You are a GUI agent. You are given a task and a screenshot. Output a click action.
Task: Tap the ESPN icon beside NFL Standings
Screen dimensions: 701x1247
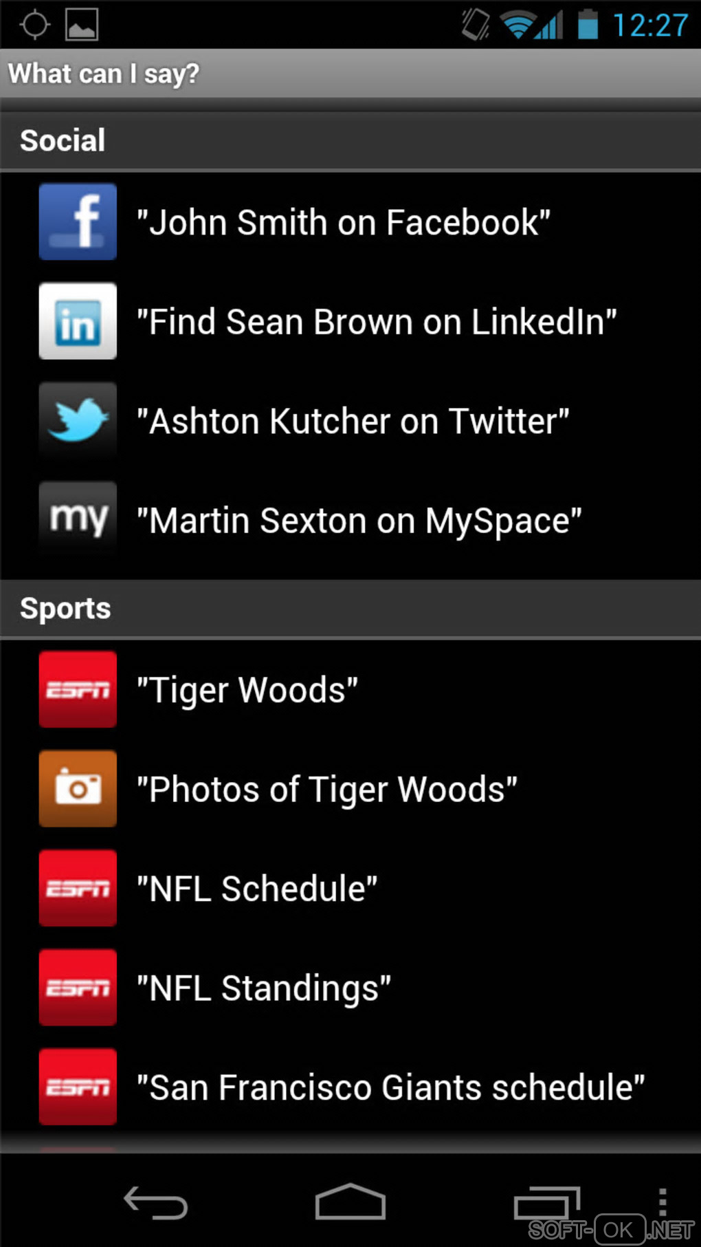click(x=78, y=987)
